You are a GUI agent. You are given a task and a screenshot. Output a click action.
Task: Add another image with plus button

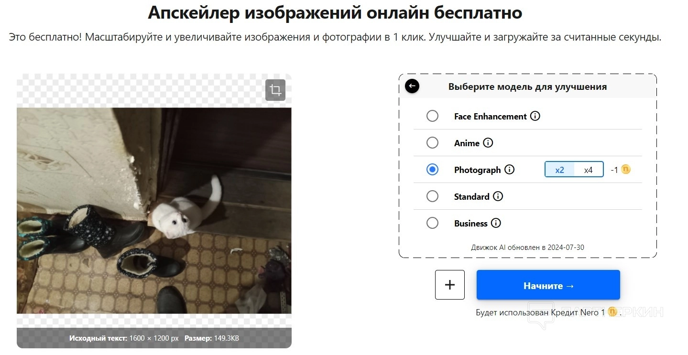450,285
